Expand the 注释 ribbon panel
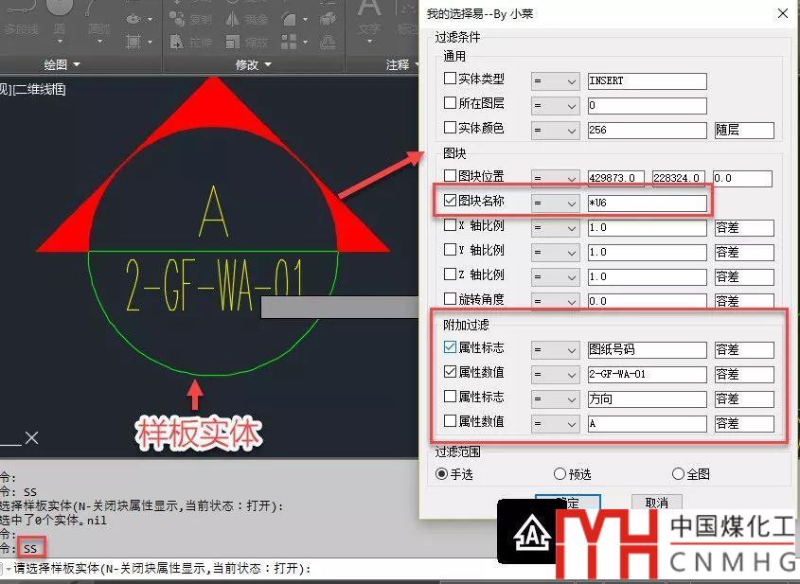The image size is (800, 584). click(x=401, y=64)
